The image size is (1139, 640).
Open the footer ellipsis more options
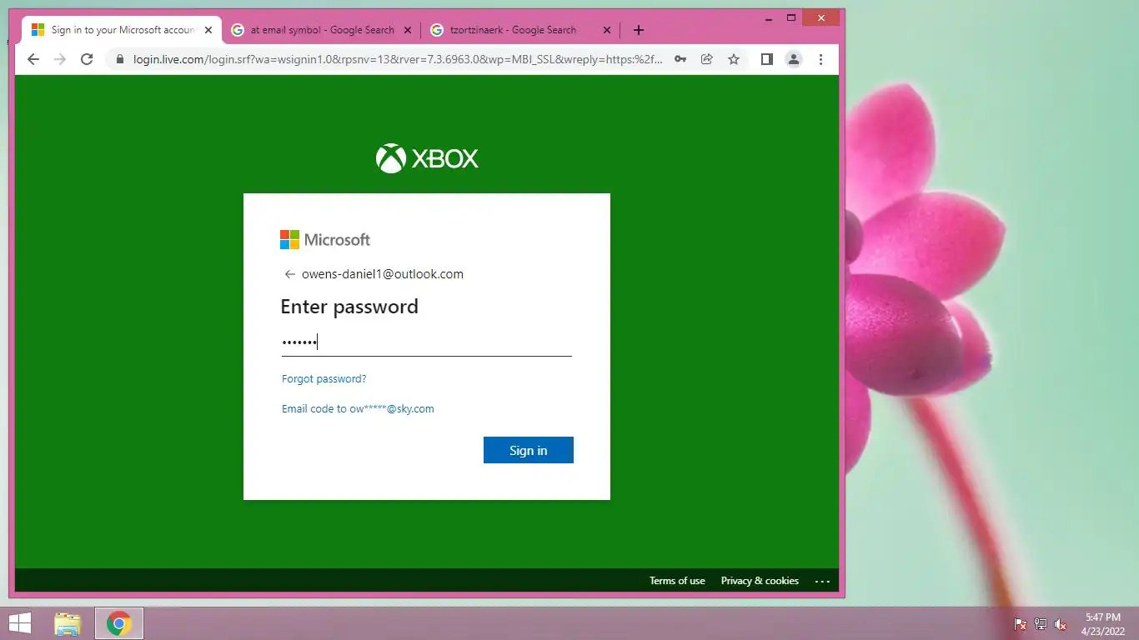pyautogui.click(x=822, y=581)
